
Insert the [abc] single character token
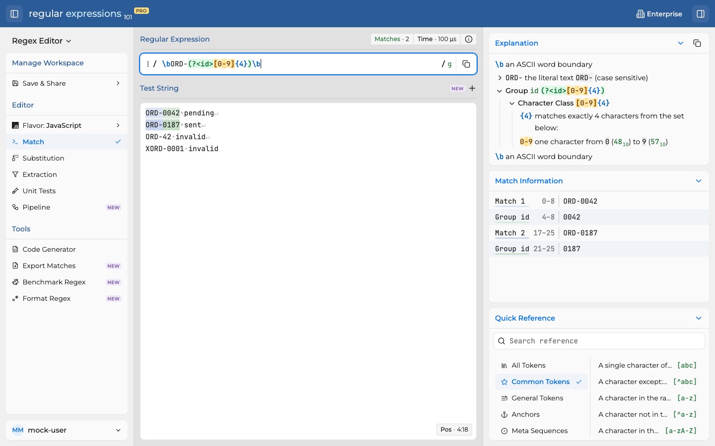point(647,365)
